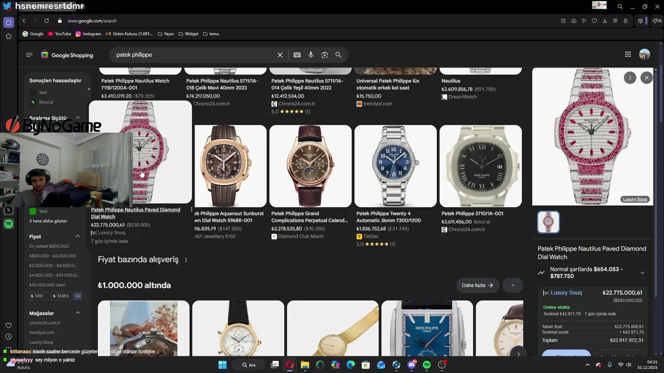This screenshot has width=664, height=373.
Task: Click the Maks. price input field
Action: (x=62, y=296)
